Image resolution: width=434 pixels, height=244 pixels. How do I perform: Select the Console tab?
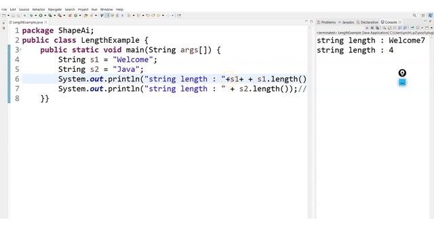[391, 22]
